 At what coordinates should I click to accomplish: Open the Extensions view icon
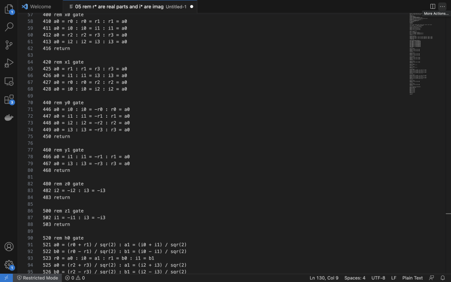[x=9, y=100]
